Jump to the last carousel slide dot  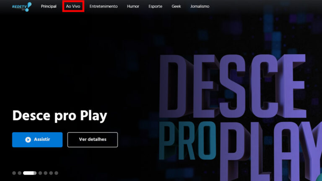coord(56,173)
